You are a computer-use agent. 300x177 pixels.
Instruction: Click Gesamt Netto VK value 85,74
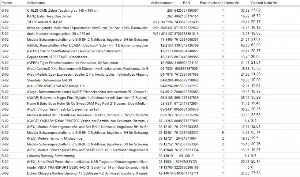256,132
